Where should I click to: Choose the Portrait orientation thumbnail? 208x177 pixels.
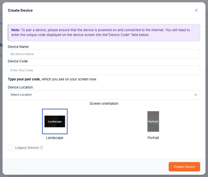[153, 121]
